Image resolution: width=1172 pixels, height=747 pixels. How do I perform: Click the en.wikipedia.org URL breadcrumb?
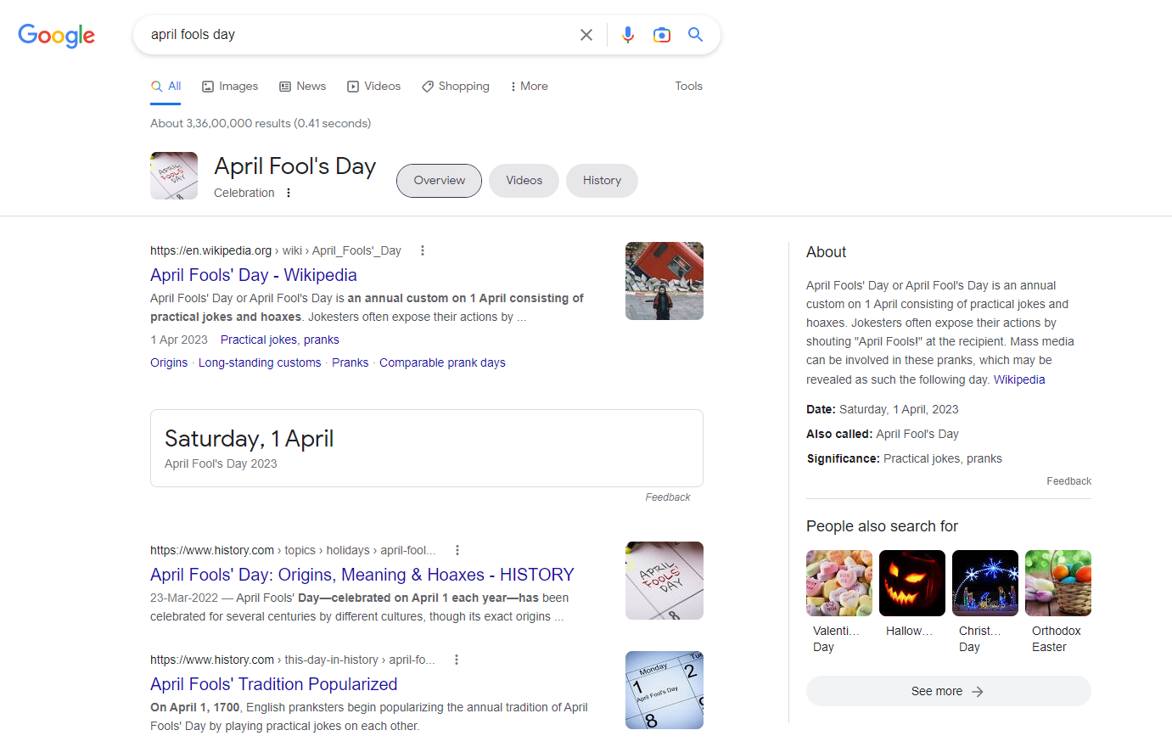[x=275, y=250]
